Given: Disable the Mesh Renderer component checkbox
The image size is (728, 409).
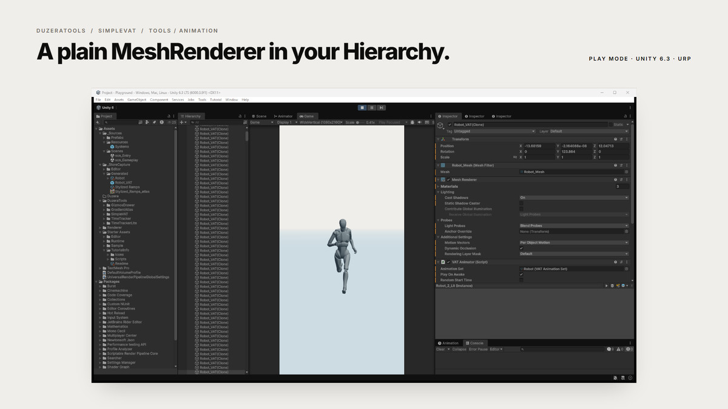Looking at the screenshot, I should [x=449, y=180].
